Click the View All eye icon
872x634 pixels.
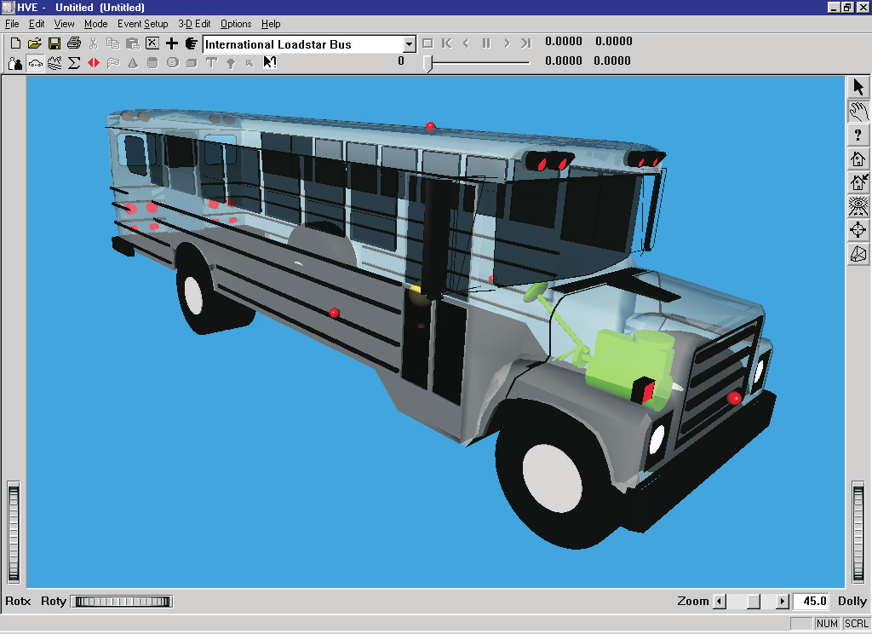[858, 206]
